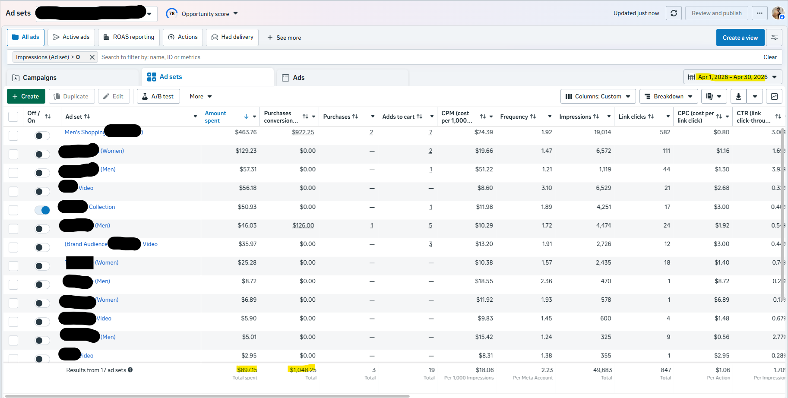Click the horizontal scrollbar at bottom
The image size is (788, 398).
tap(207, 396)
